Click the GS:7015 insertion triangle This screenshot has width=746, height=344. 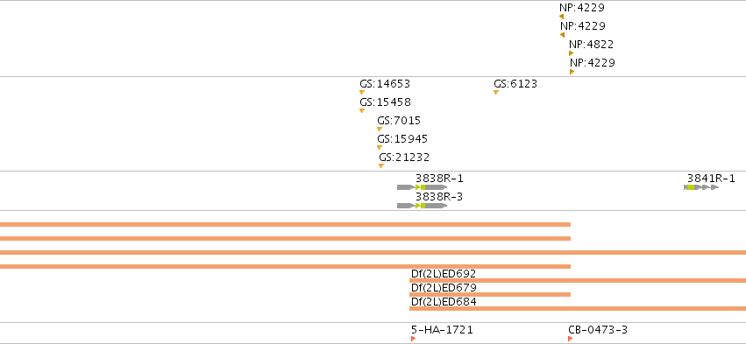coord(380,130)
